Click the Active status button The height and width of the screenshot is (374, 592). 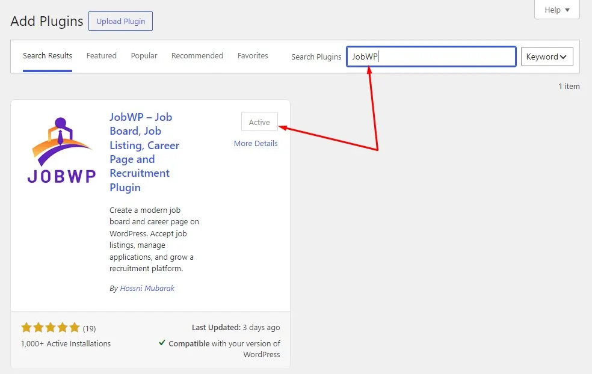coord(259,122)
